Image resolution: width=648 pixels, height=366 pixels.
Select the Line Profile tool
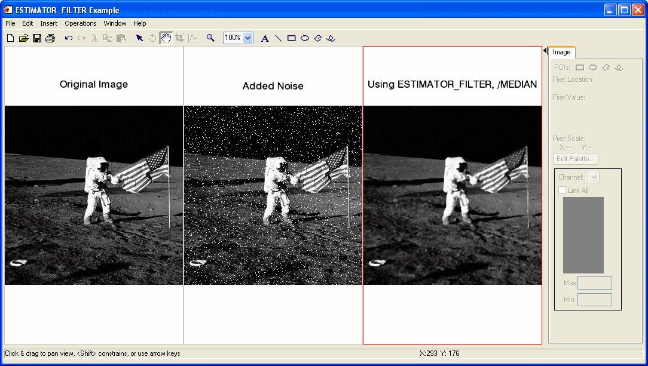[x=192, y=38]
